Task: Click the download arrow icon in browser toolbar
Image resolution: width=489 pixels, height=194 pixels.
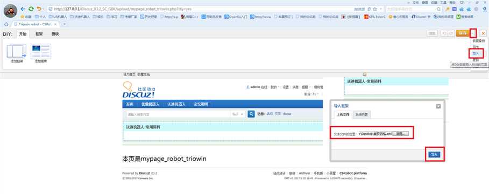Action: (x=485, y=9)
